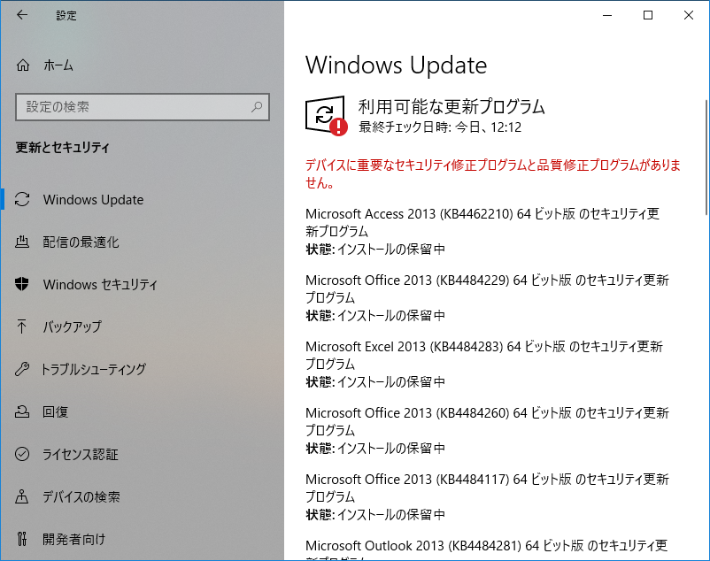Click status text under Excel 2013 KB4484283
710x561 pixels.
375,382
